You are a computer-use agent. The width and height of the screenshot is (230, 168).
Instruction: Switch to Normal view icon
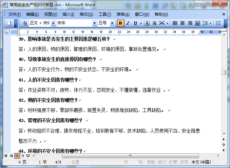tap(6, 156)
